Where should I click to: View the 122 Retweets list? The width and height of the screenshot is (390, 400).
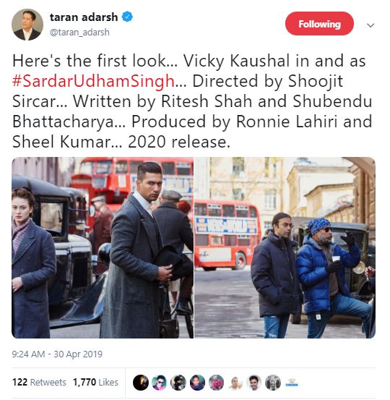[39, 383]
